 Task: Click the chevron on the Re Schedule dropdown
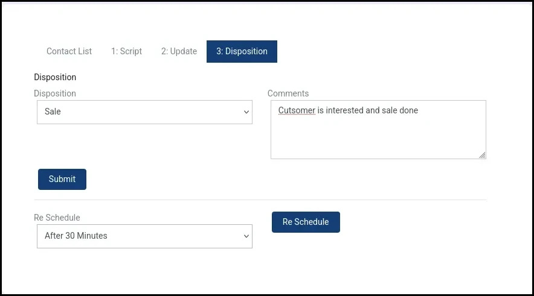246,236
